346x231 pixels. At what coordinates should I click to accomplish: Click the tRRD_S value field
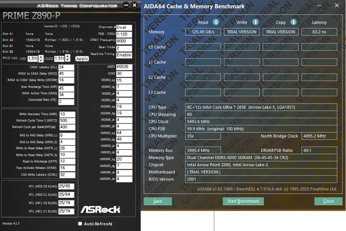67,142
